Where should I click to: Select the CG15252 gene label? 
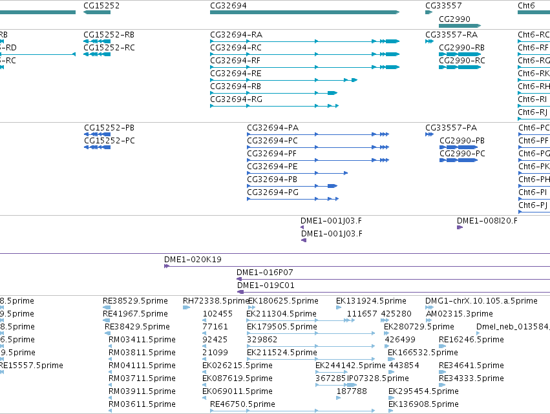[x=101, y=6]
